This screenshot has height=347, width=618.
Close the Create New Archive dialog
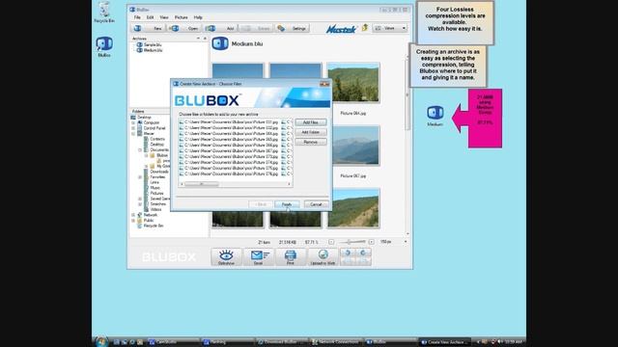click(324, 84)
